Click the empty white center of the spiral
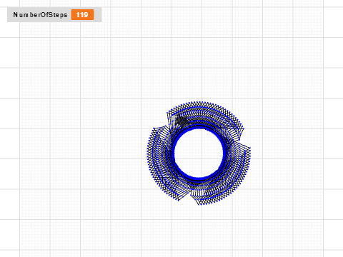The height and width of the screenshot is (257, 343). [x=199, y=153]
